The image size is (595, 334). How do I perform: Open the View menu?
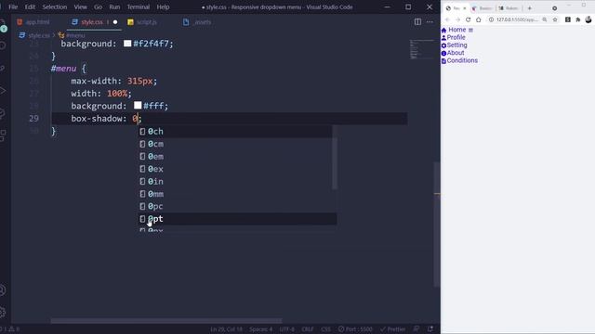[81, 6]
